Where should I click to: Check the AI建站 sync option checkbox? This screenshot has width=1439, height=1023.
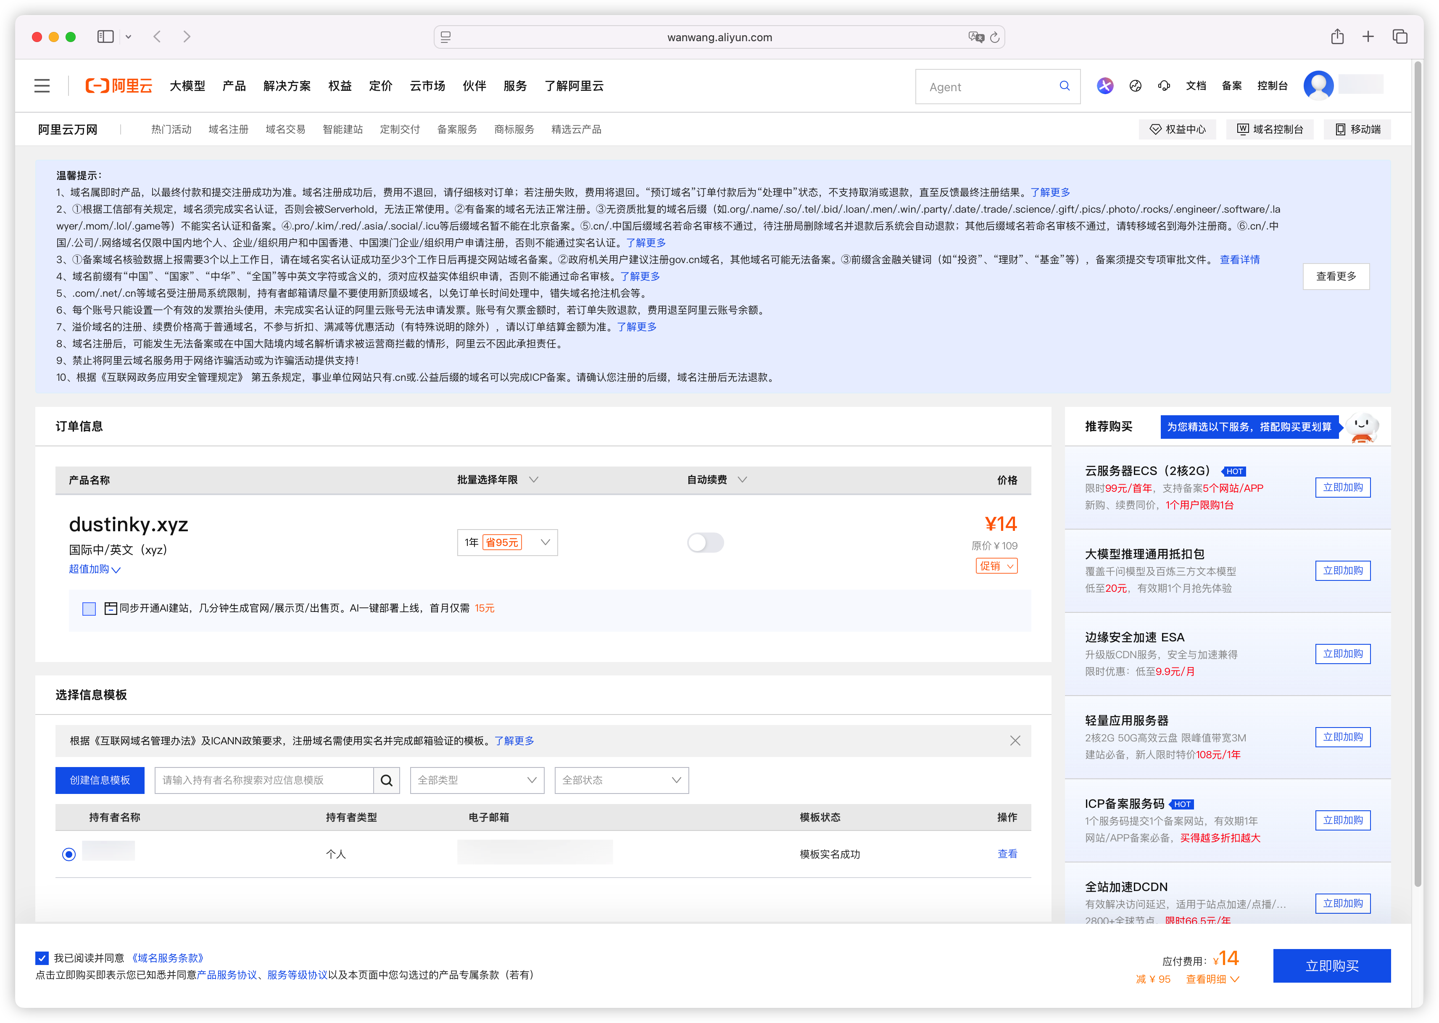click(89, 609)
